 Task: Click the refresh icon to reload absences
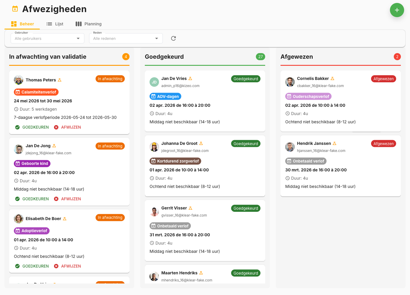tap(173, 38)
